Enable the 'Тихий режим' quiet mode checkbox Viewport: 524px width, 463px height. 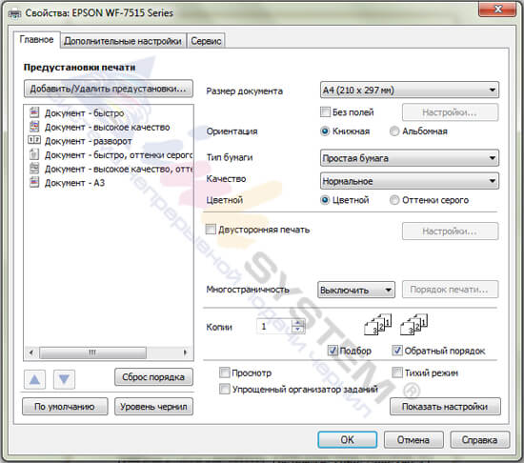(397, 372)
